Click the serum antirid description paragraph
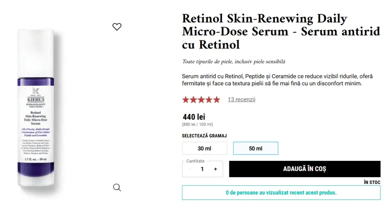 (272, 80)
